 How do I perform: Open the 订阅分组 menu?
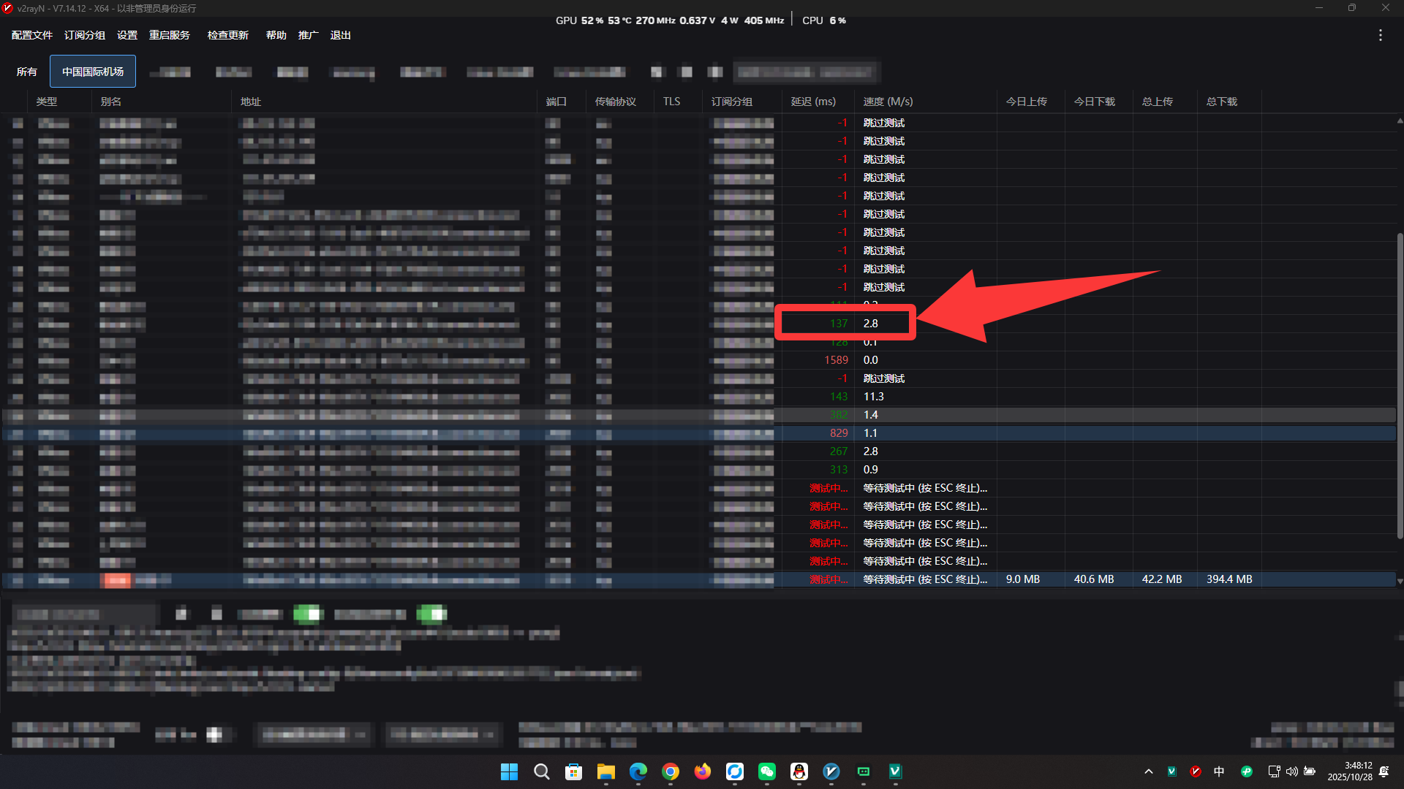[84, 35]
